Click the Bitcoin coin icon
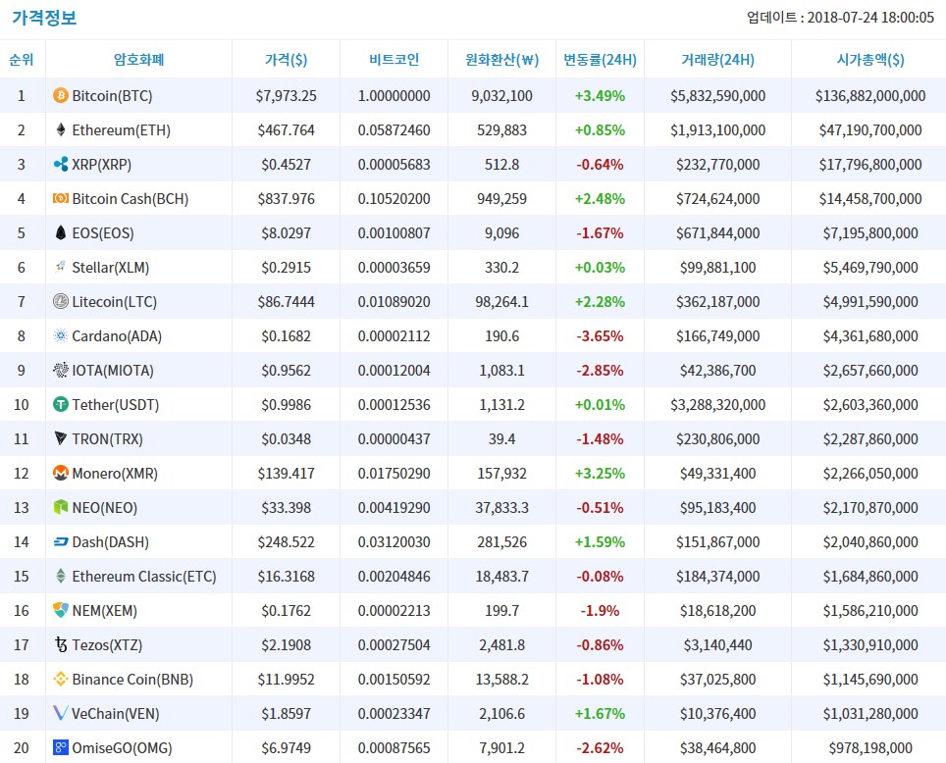Image resolution: width=946 pixels, height=763 pixels. pyautogui.click(x=60, y=95)
